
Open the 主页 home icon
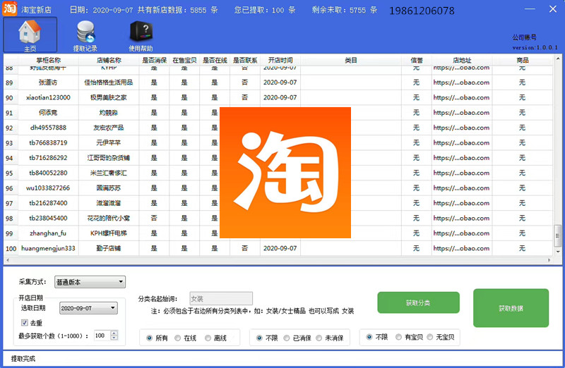(30, 35)
